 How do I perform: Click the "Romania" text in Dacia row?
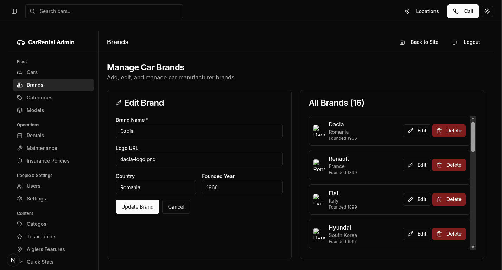pos(339,132)
